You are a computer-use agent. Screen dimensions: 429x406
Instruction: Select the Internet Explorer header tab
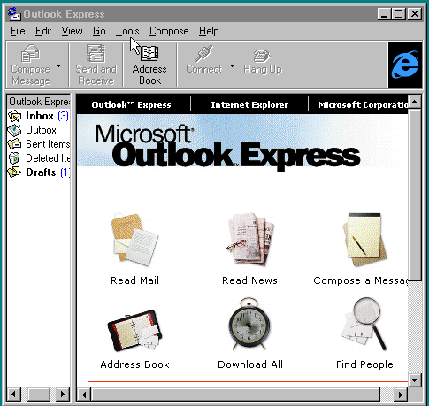point(249,104)
